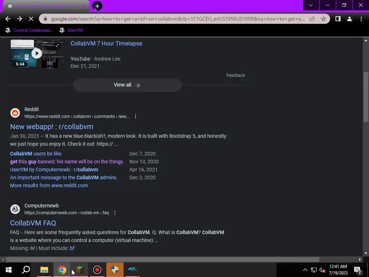Image resolution: width=369 pixels, height=277 pixels.
Task: Click the address bar URL field
Action: 178,19
